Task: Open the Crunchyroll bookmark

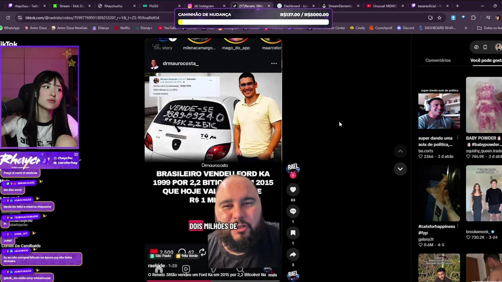Action: [381, 28]
